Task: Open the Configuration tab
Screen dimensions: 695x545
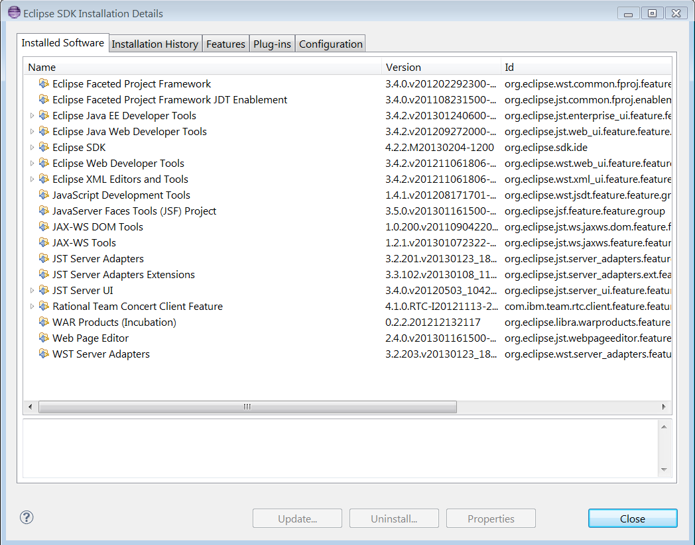Action: point(331,44)
